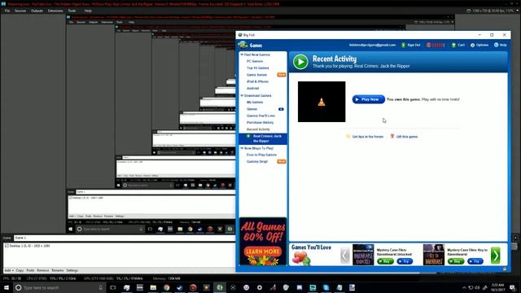The width and height of the screenshot is (521, 293).
Task: Open My Games in sidebar
Action: pyautogui.click(x=255, y=102)
